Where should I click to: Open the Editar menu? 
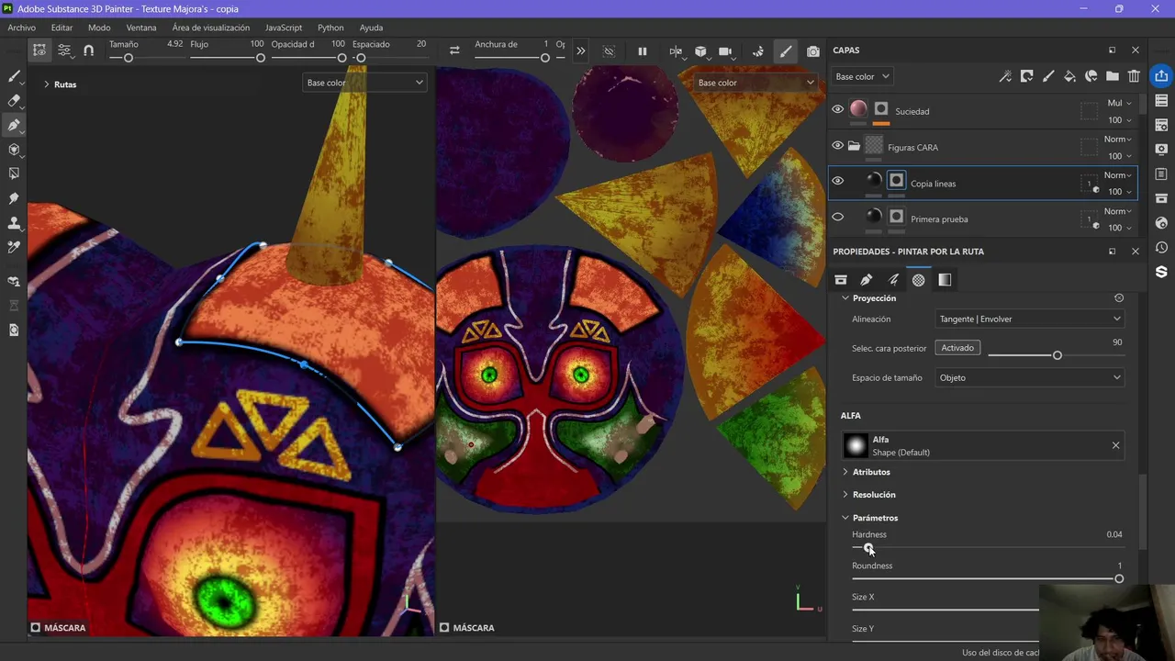coord(62,28)
